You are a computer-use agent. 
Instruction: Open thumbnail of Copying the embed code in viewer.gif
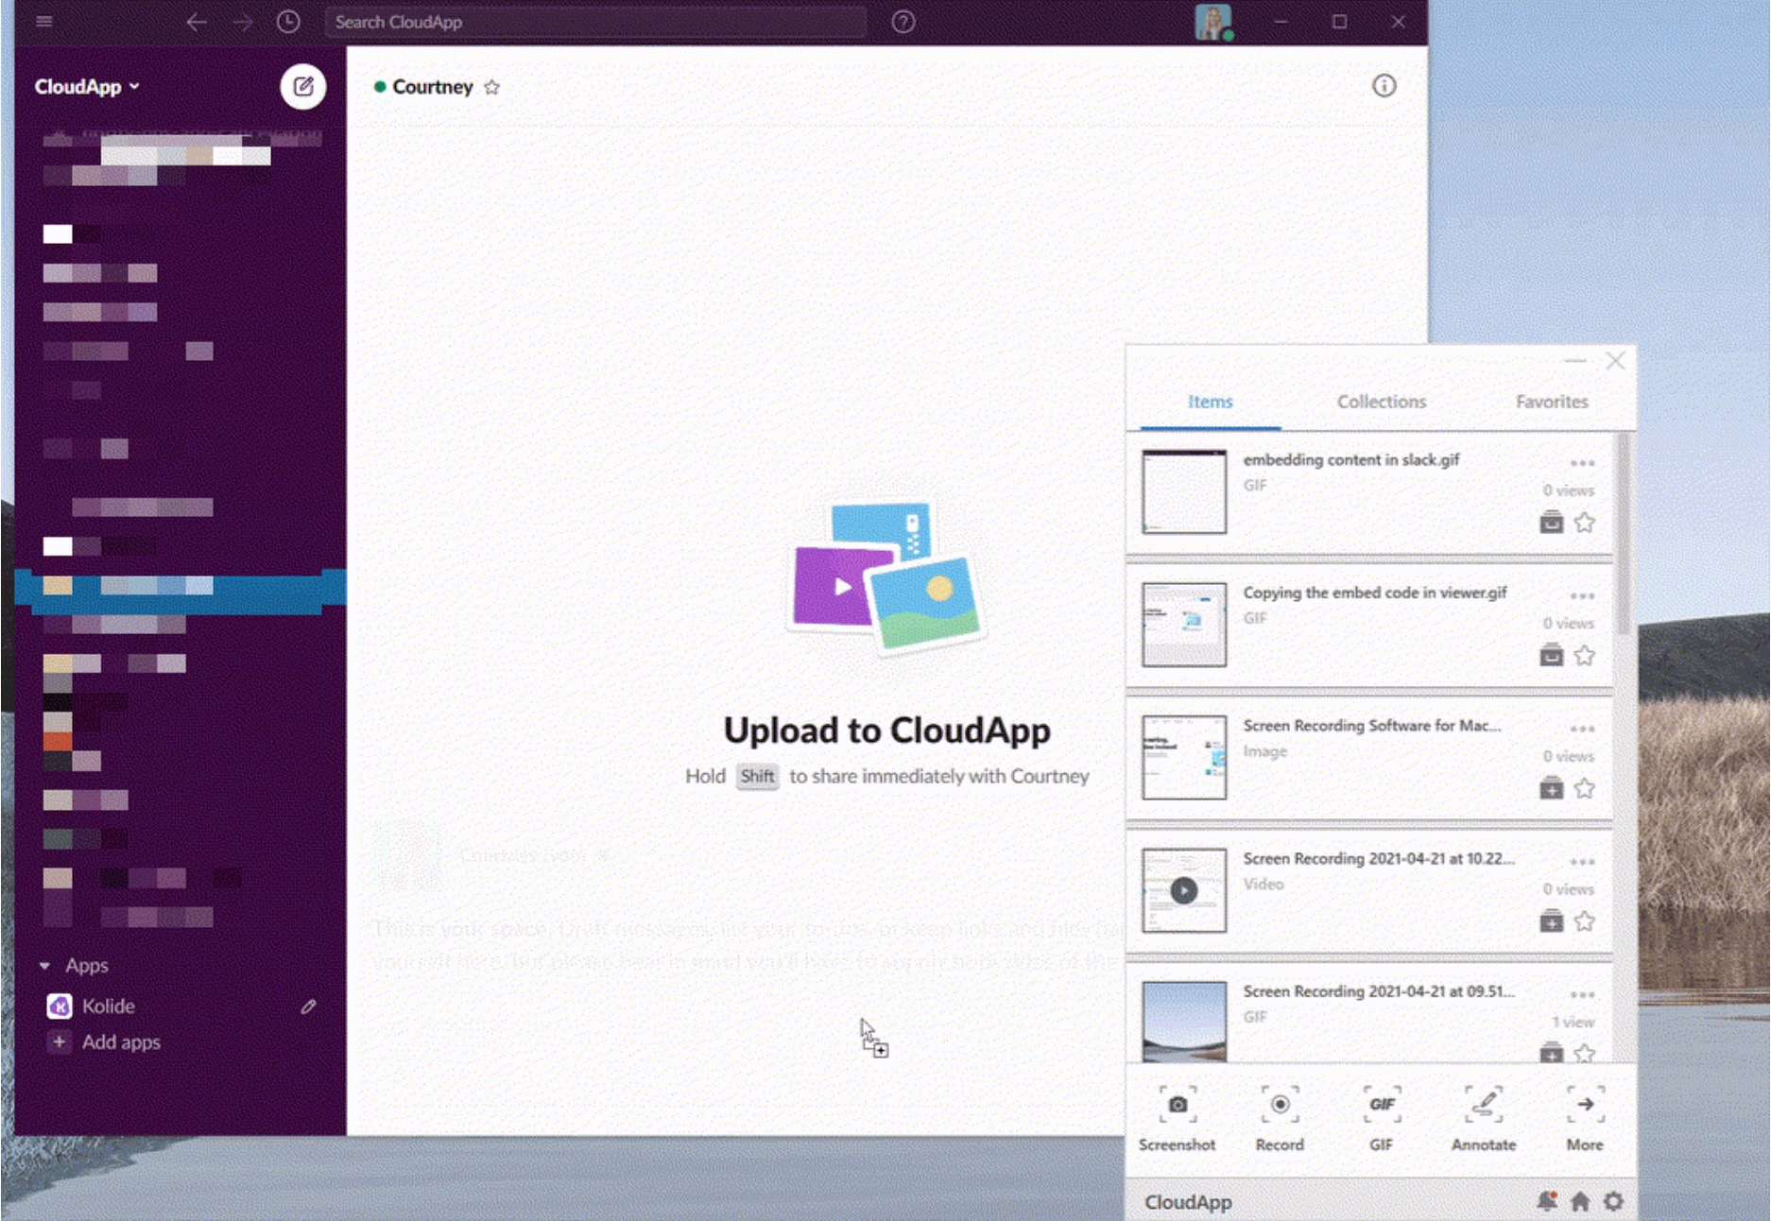click(1184, 625)
